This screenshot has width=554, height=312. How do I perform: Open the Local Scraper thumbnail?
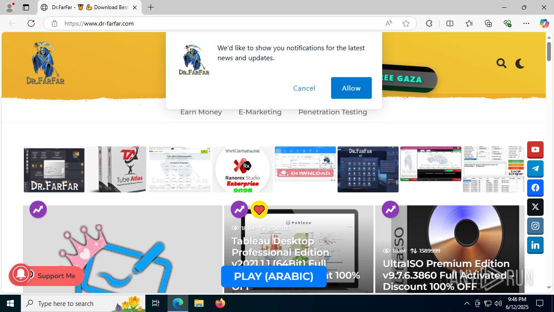point(493,169)
